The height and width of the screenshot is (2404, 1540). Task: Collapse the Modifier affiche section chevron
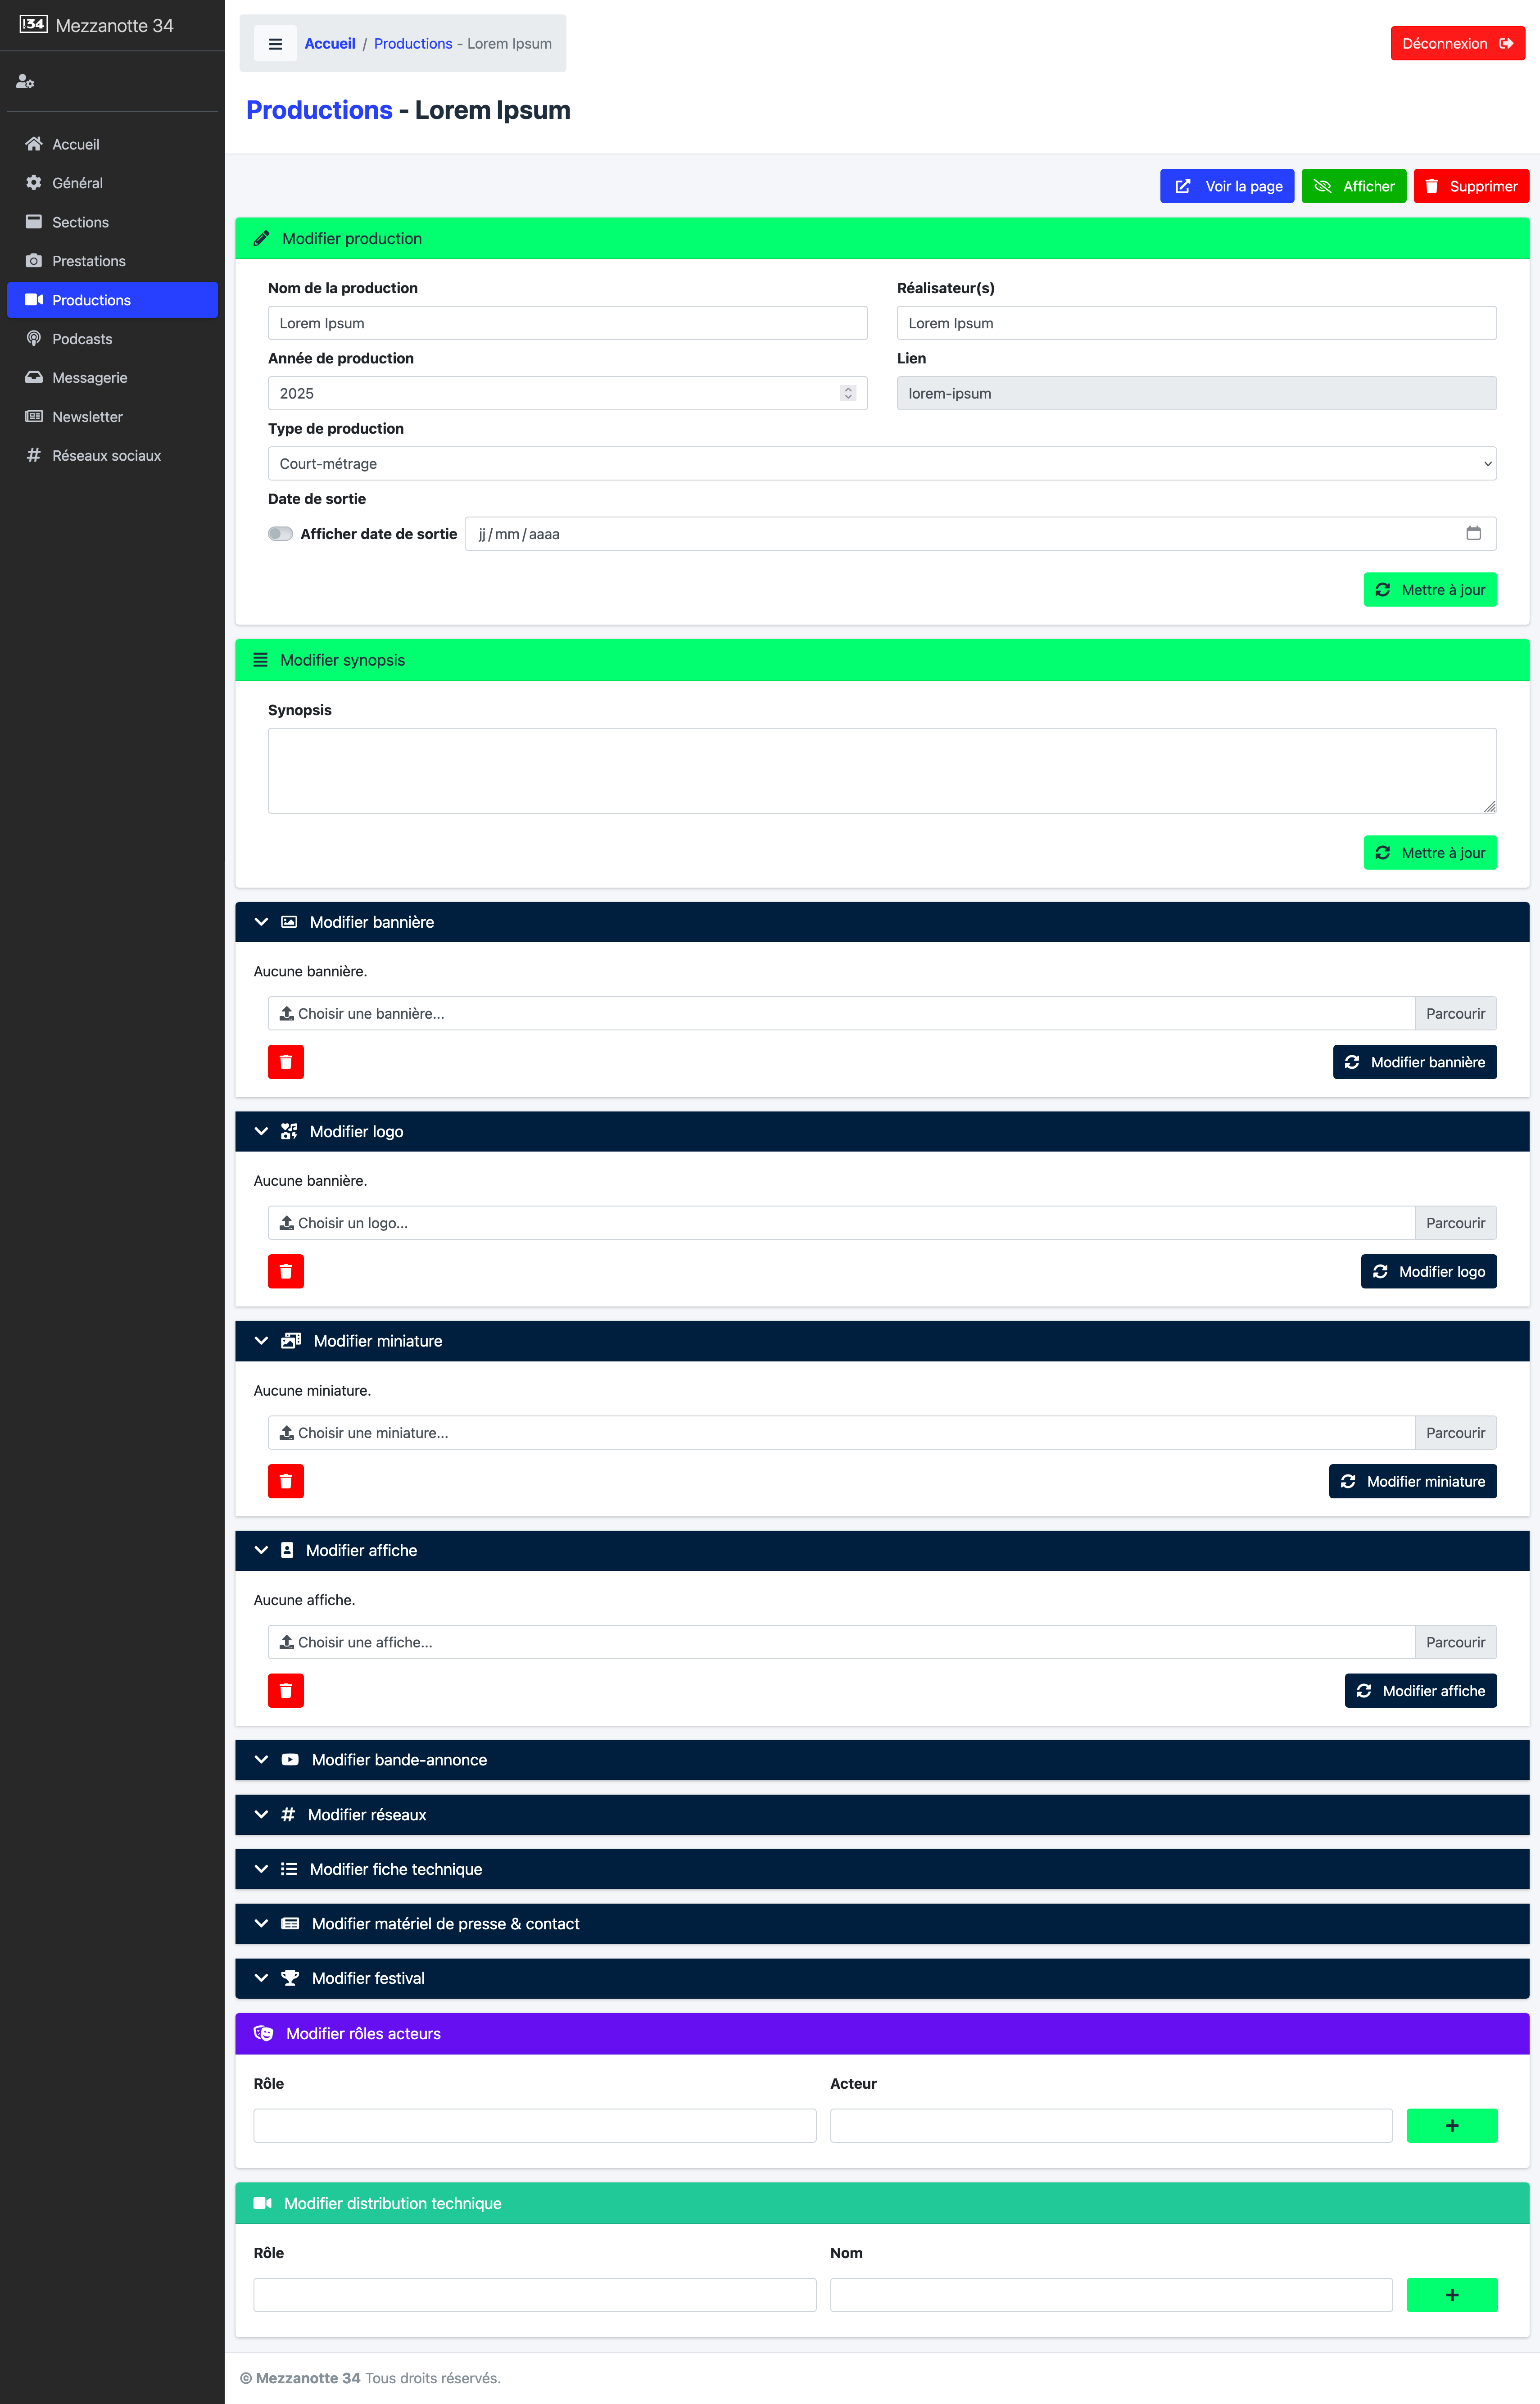tap(261, 1550)
